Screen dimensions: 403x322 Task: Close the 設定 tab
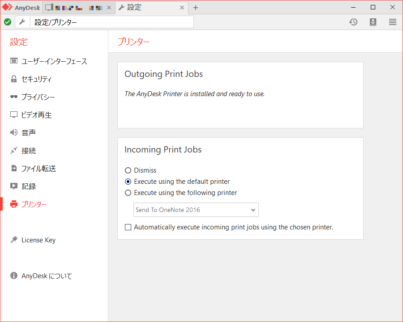182,8
